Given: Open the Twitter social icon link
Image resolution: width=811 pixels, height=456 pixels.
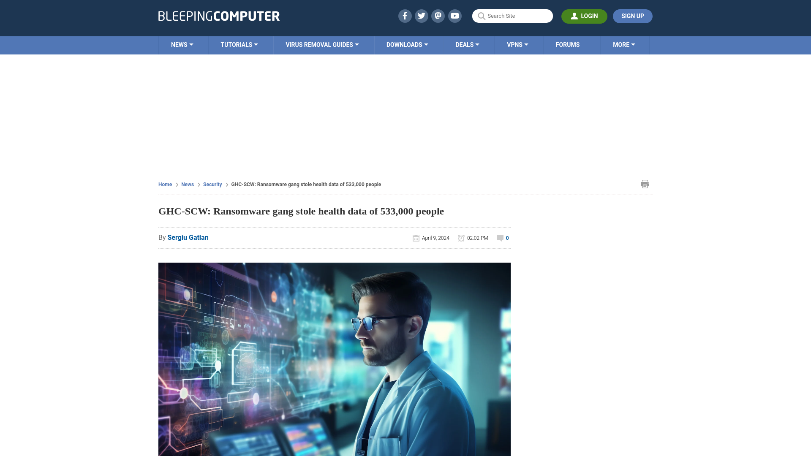Looking at the screenshot, I should pyautogui.click(x=422, y=16).
